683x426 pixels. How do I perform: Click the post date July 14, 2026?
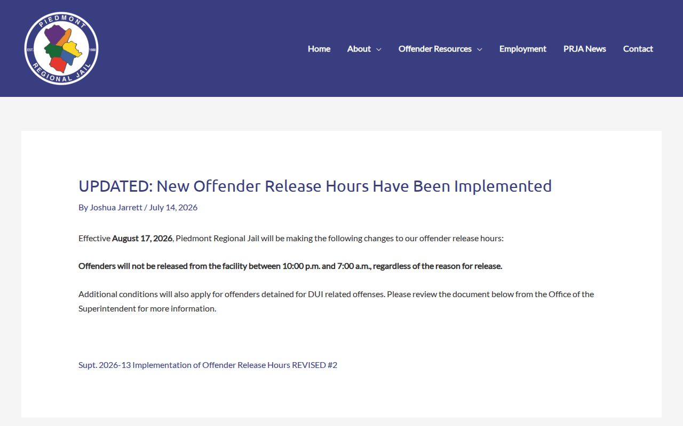[173, 207]
